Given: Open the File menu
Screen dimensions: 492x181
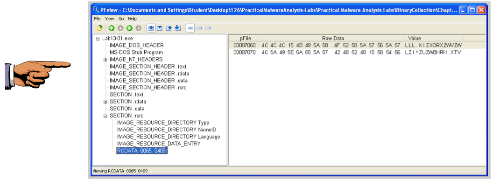Looking at the screenshot, I should pos(97,19).
